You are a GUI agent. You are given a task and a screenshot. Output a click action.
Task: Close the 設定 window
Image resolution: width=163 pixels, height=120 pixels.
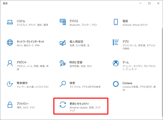[x=158, y=3]
